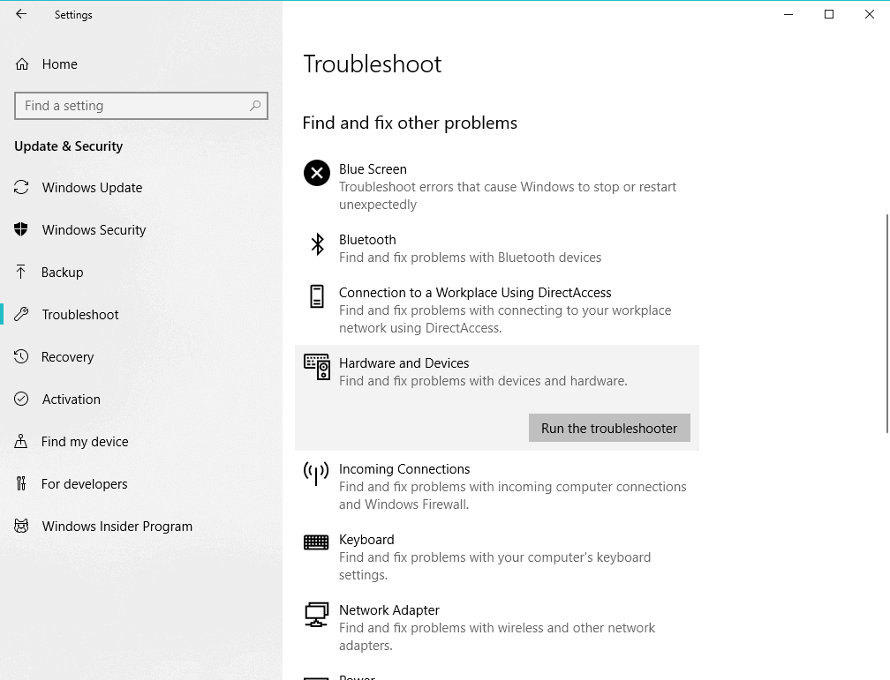Click the Incoming Connections antenna icon
The height and width of the screenshot is (680, 890).
[x=316, y=473]
